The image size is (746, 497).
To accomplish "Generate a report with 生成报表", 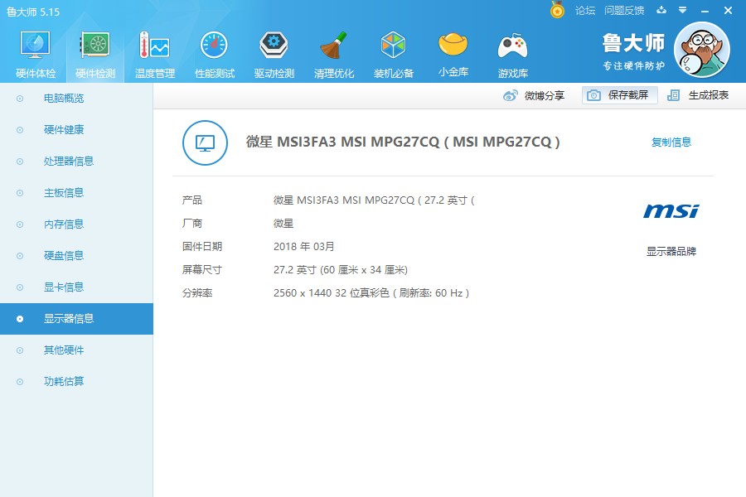I will point(701,95).
